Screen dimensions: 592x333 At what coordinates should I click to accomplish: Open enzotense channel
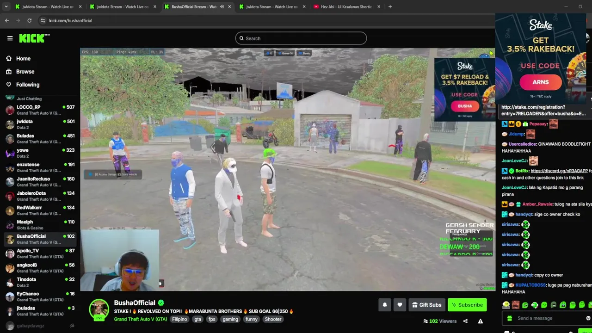coord(40,167)
